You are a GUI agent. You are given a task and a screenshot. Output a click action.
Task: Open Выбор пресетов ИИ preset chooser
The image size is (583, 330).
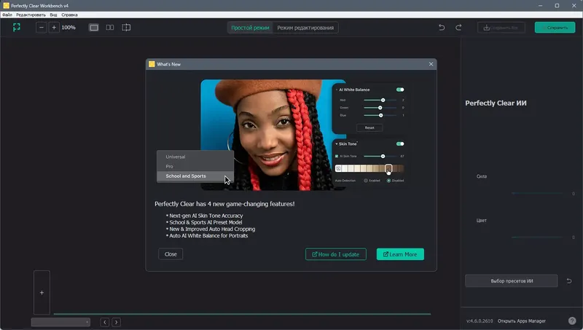point(512,281)
